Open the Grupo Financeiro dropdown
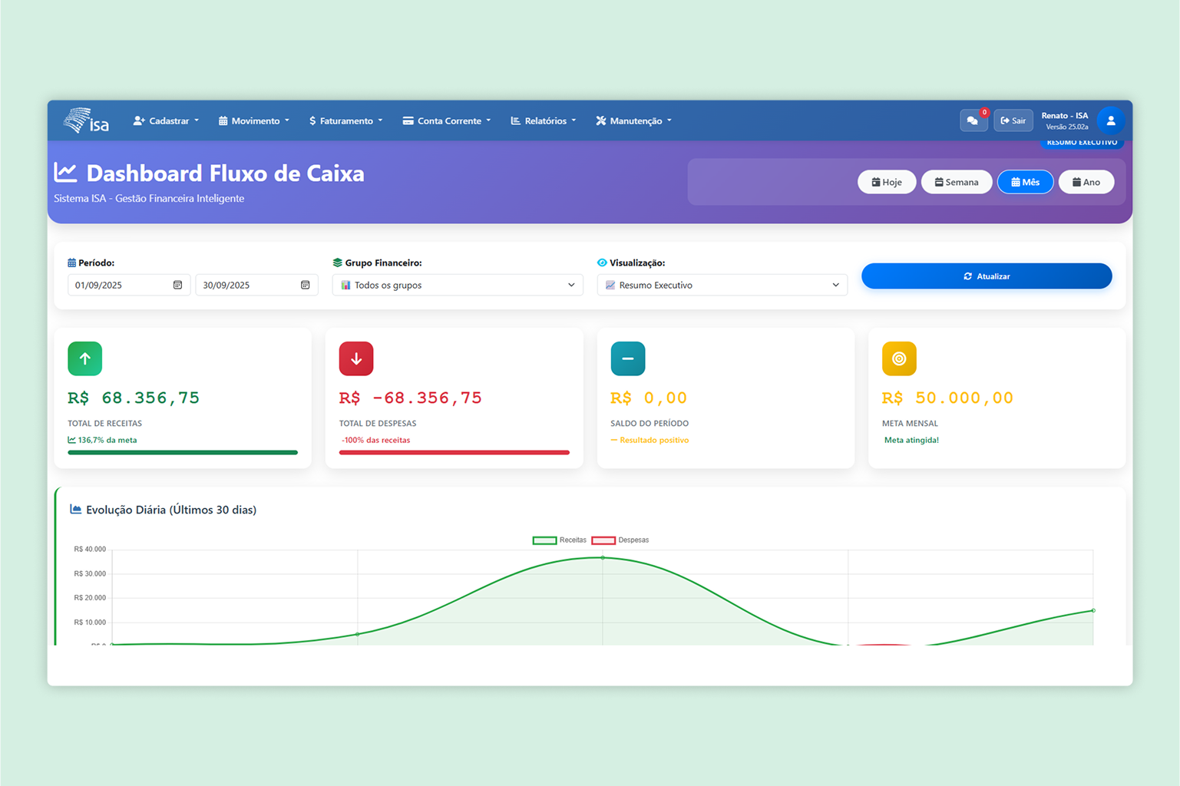The image size is (1180, 786). pyautogui.click(x=458, y=285)
